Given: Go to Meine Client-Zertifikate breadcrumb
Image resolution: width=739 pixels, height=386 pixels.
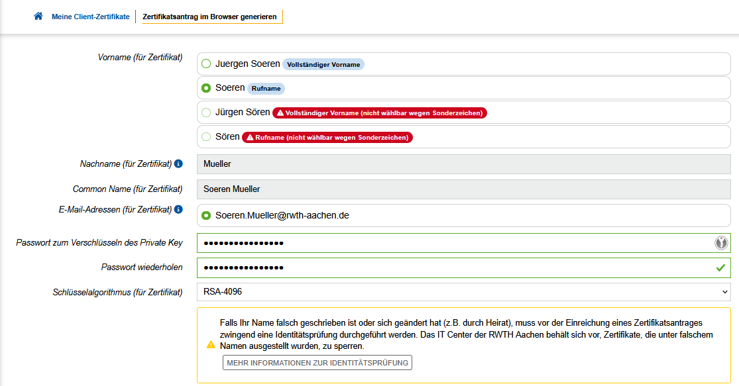Looking at the screenshot, I should (x=91, y=17).
